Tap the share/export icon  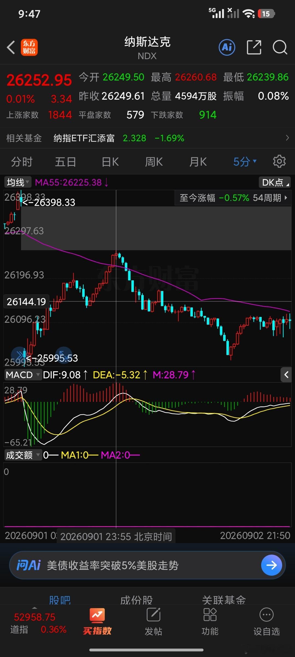[x=254, y=47]
